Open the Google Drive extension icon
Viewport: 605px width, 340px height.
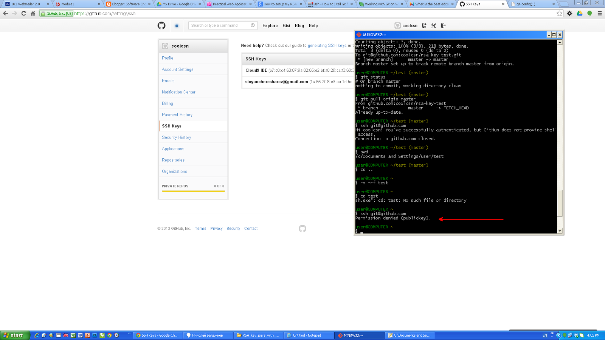[x=580, y=14]
